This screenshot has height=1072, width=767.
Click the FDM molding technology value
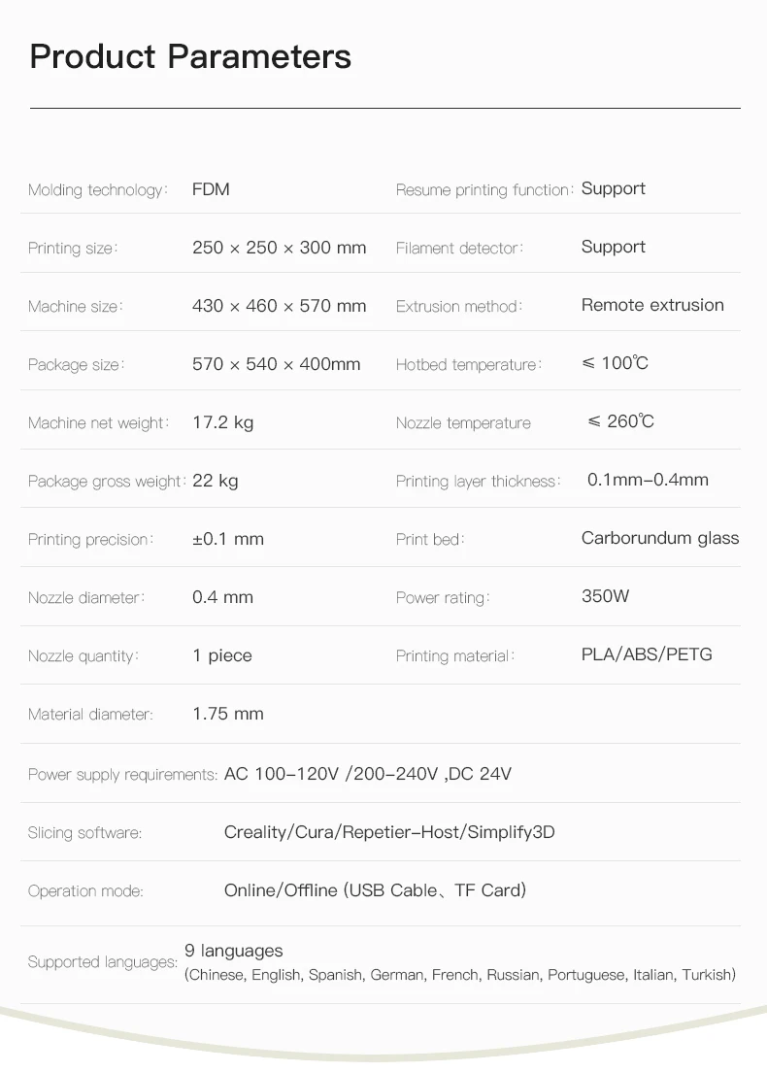point(211,189)
